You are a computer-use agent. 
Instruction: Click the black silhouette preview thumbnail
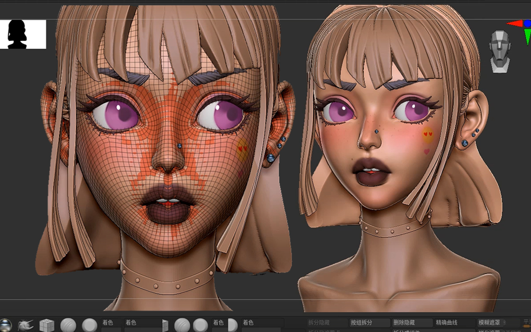coord(23,34)
